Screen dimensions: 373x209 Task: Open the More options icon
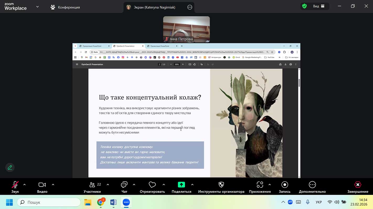(312, 185)
